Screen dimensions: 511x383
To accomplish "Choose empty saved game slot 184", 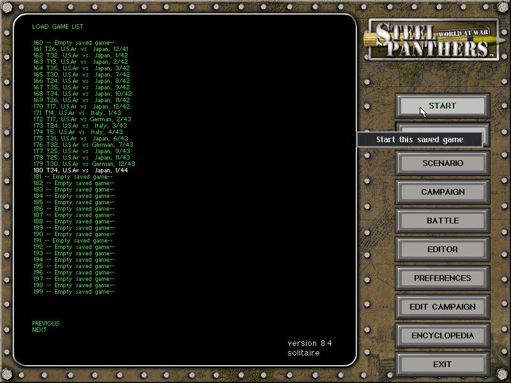I will pyautogui.click(x=74, y=196).
